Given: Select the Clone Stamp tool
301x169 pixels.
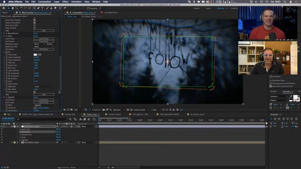Looking at the screenshot, I should coord(51,8).
